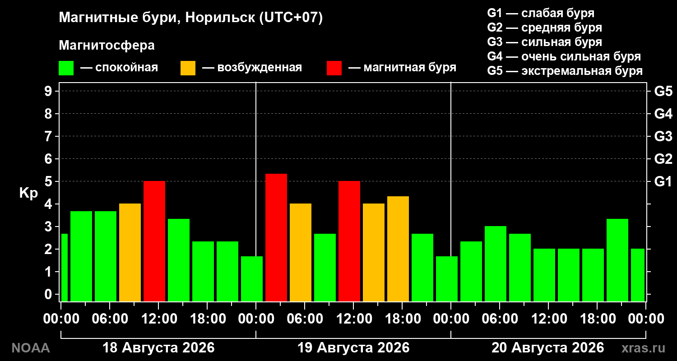Viewport: 677px width, 361px height.
Task: Click the red 'магнитная буря' legend swatch
Action: (x=334, y=68)
